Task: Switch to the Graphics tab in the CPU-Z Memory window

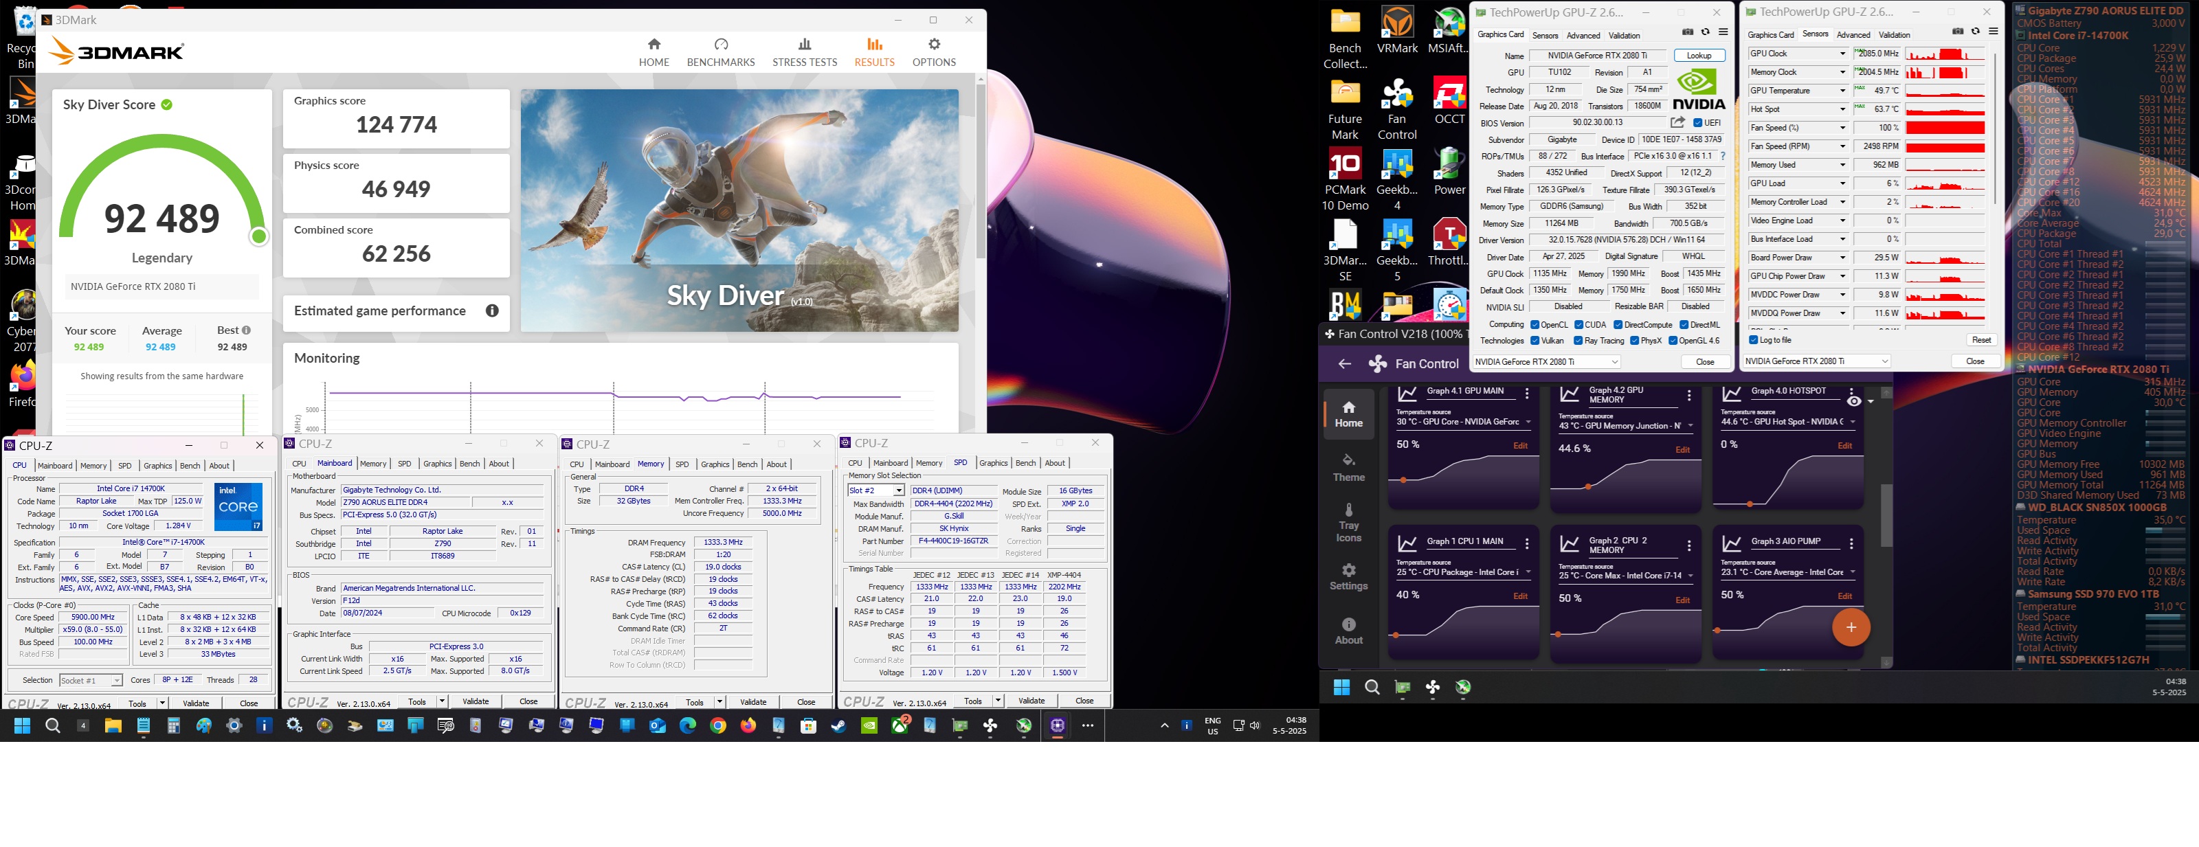Action: pyautogui.click(x=715, y=465)
